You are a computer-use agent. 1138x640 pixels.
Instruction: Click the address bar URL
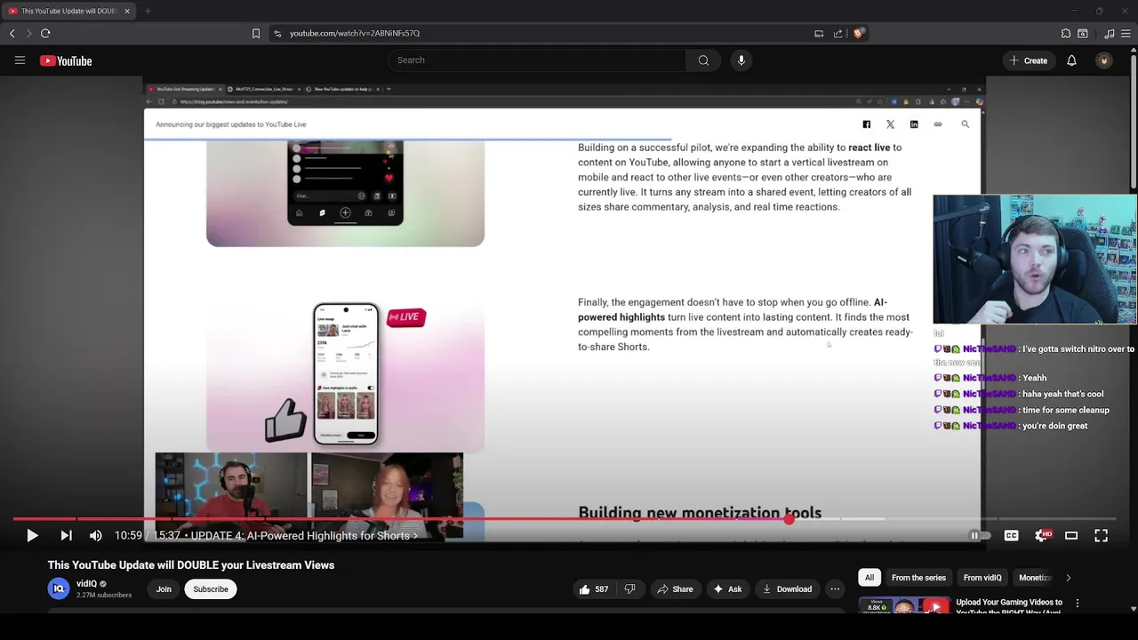point(355,33)
